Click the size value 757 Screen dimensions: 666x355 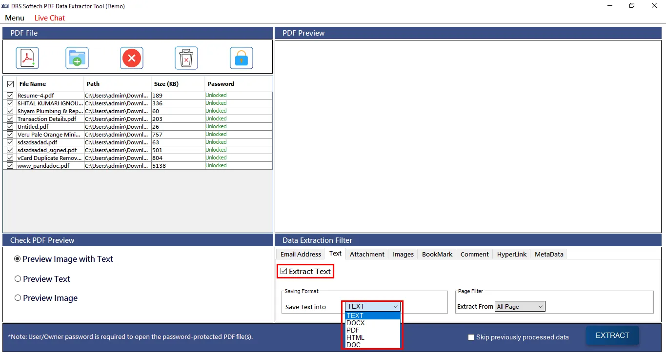[x=157, y=135]
